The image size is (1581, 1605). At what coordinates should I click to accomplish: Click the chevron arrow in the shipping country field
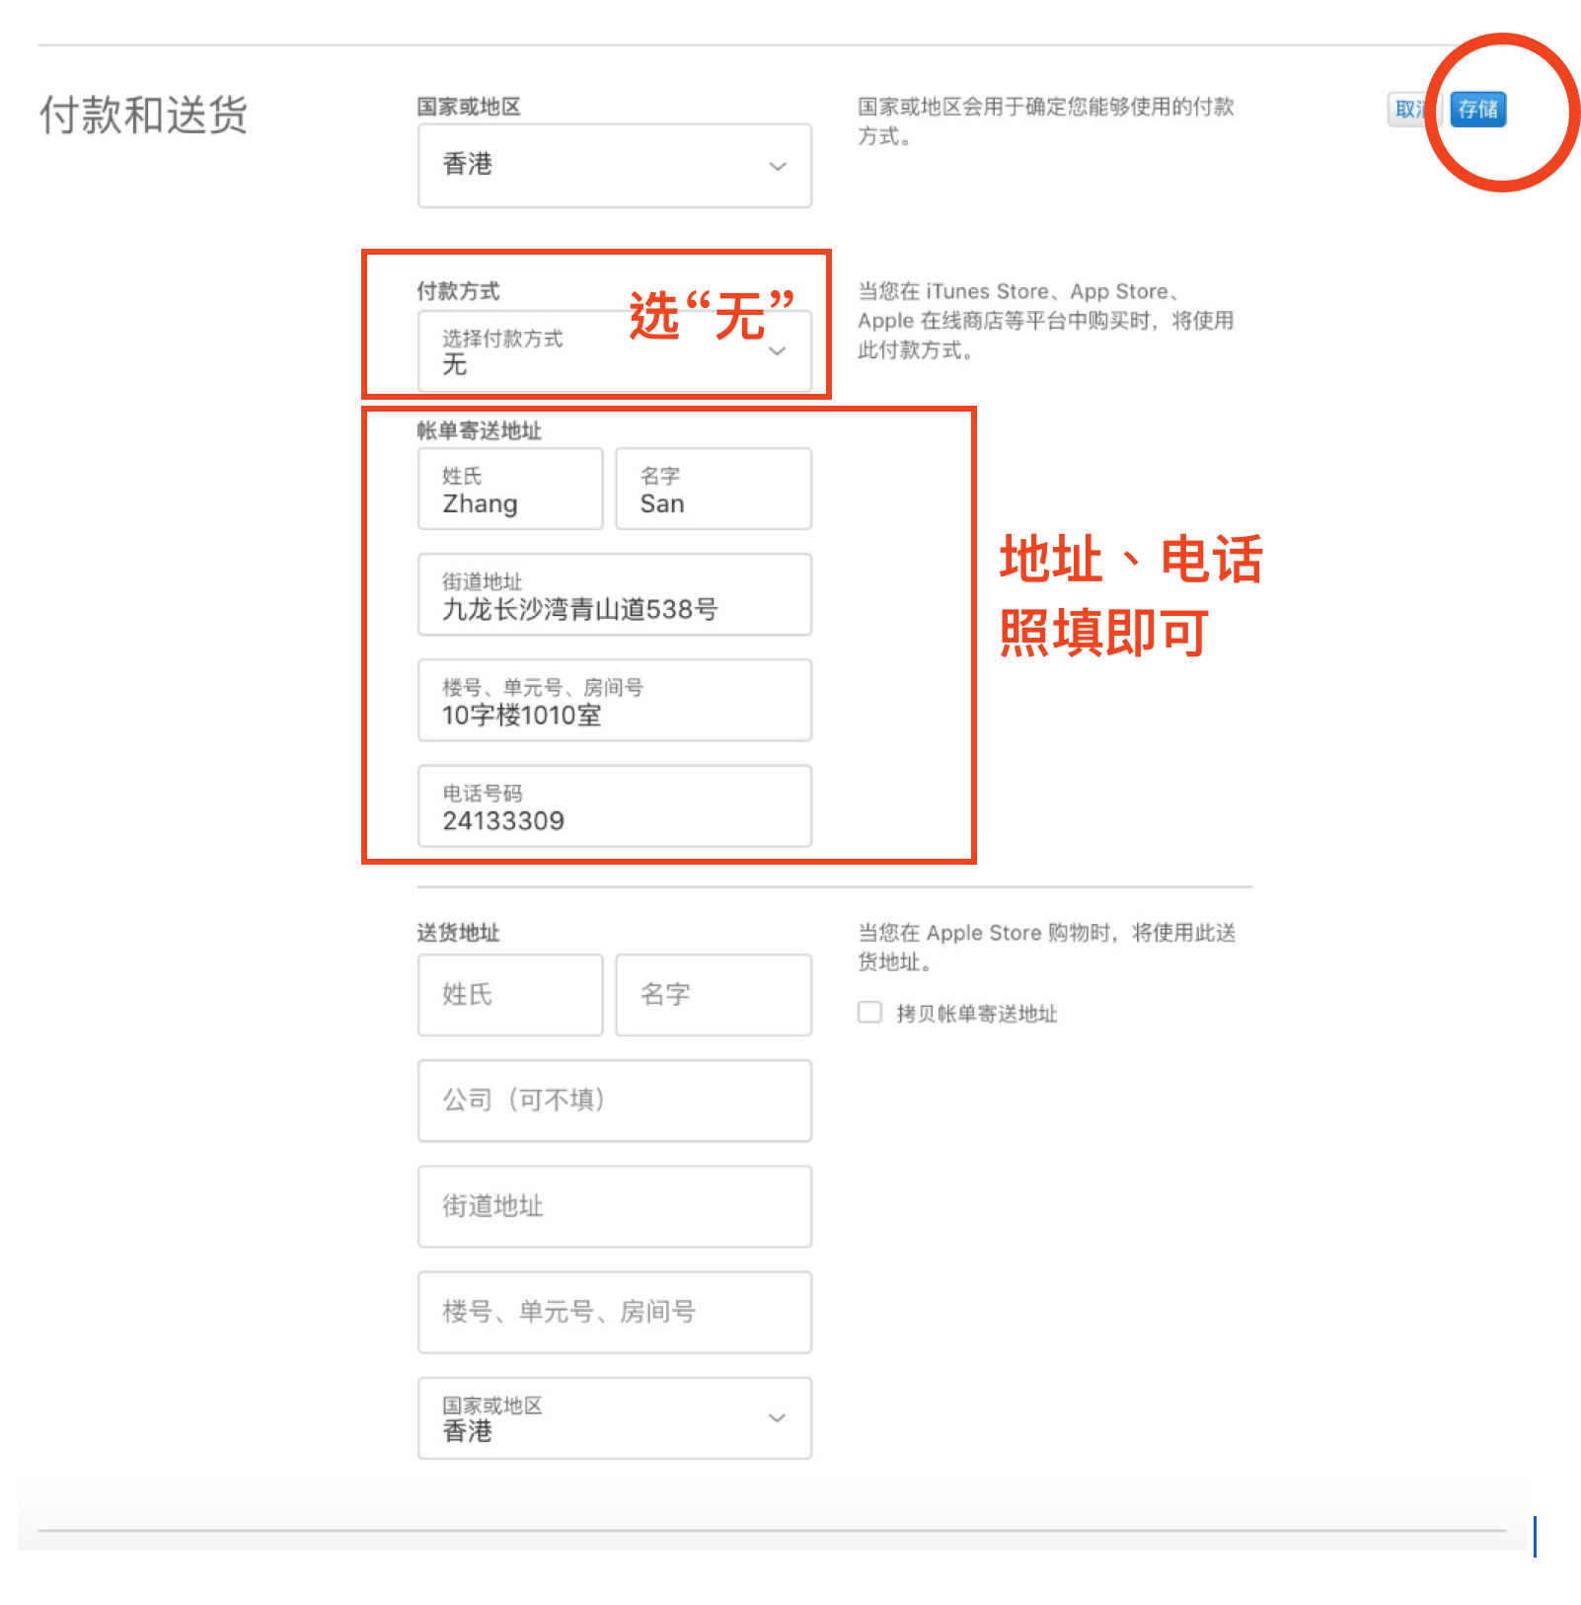778,1417
